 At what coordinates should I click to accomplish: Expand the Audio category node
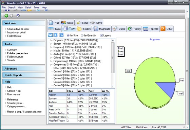(51, 54)
